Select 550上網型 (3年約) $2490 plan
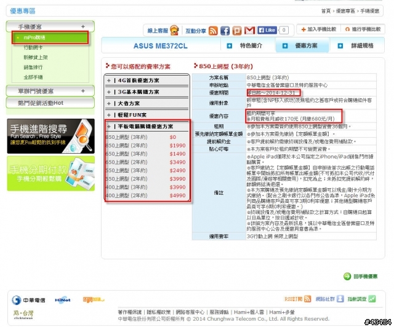The width and height of the screenshot is (394, 327). click(146, 170)
